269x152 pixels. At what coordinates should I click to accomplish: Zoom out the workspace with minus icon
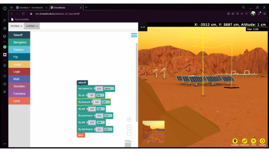(129, 133)
